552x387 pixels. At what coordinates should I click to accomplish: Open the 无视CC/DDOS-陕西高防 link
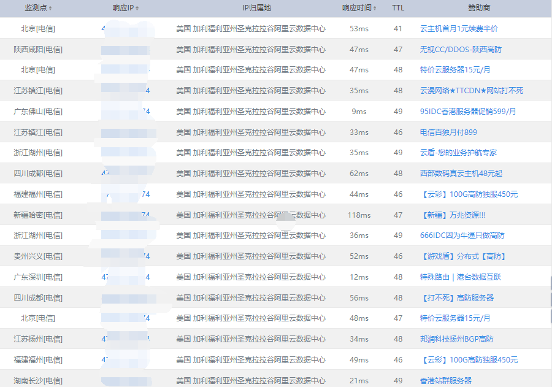pos(461,49)
